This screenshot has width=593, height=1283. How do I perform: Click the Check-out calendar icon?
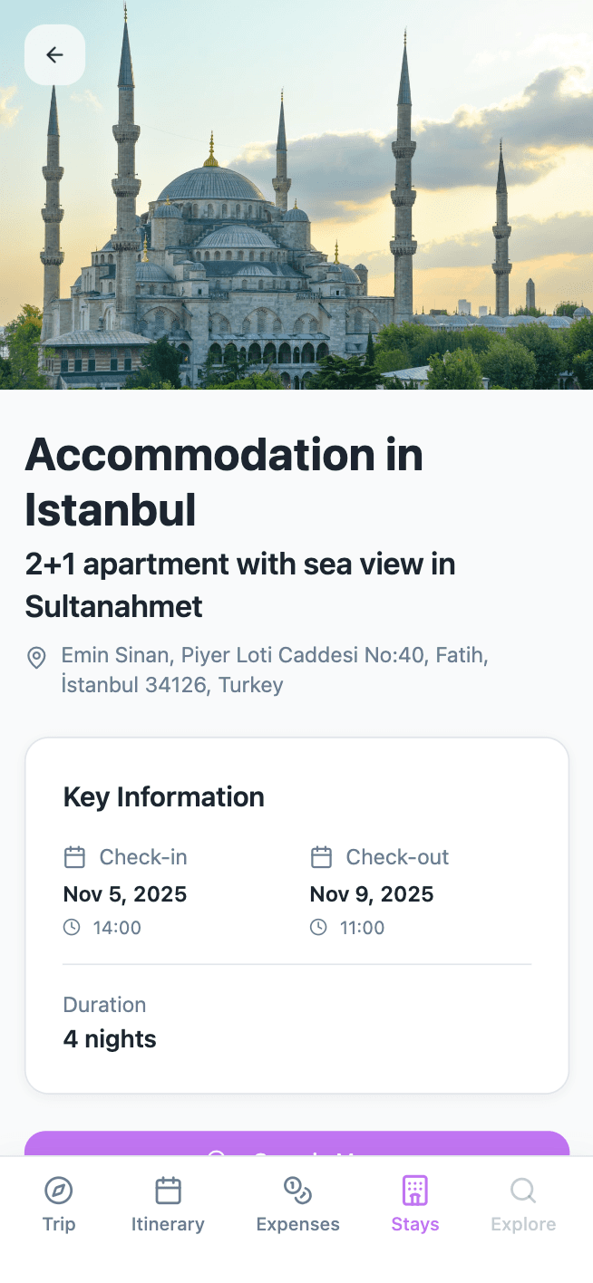(321, 857)
